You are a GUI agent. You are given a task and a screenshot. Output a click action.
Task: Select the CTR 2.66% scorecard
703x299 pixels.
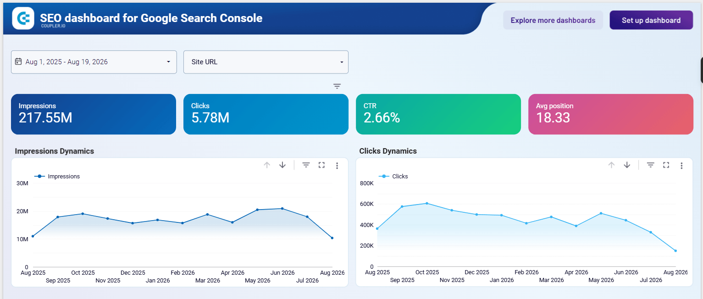tap(438, 114)
